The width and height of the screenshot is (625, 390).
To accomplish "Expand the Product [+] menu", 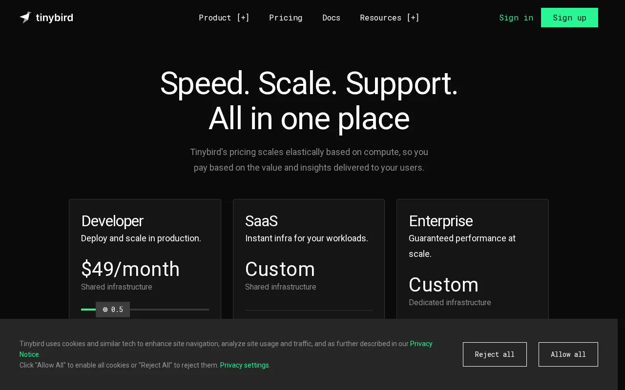I will coord(224,18).
